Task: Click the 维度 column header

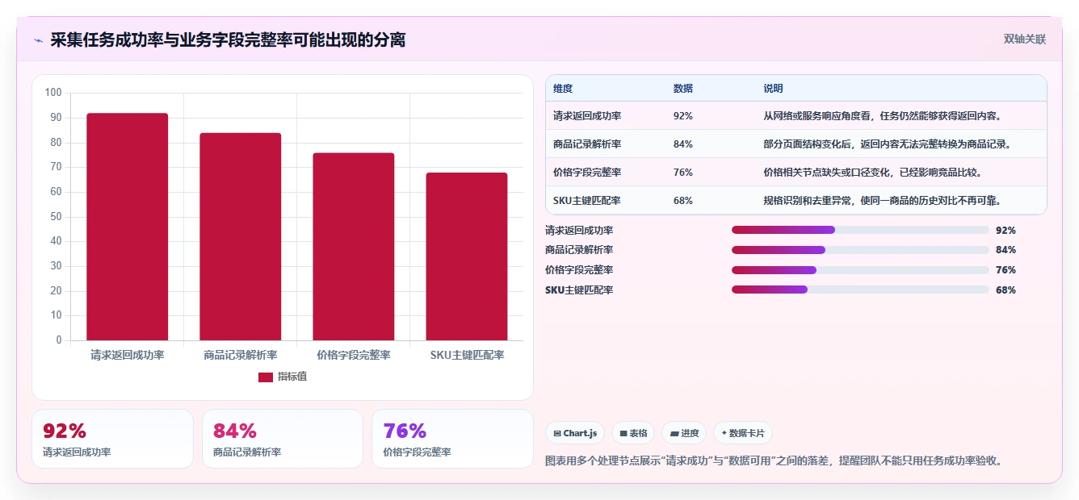Action: click(x=563, y=89)
